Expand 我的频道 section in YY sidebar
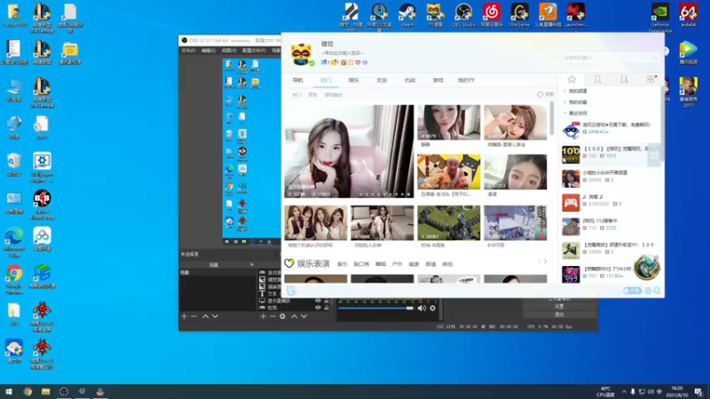 565,91
